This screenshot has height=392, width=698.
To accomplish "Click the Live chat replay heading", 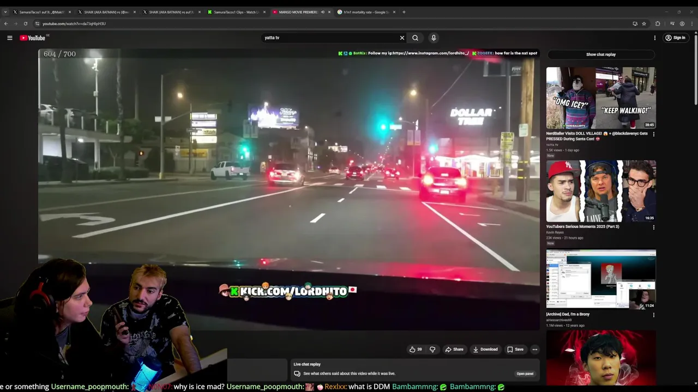I will coord(307,364).
